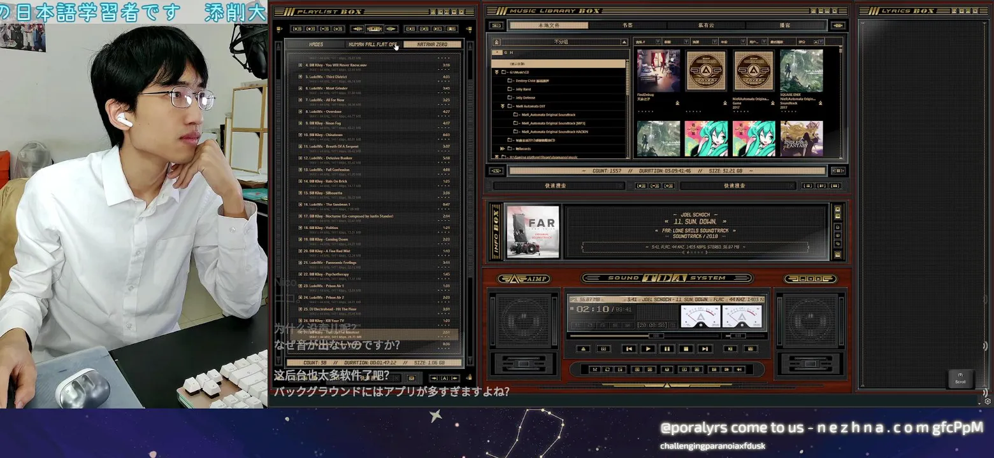994x458 pixels.
Task: Open the 播客 tab in Music Library
Action: click(x=785, y=25)
